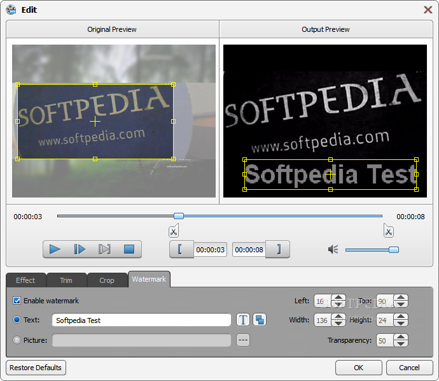Image resolution: width=439 pixels, height=381 pixels.
Task: Close the Edit dialog with X
Action: (x=428, y=10)
